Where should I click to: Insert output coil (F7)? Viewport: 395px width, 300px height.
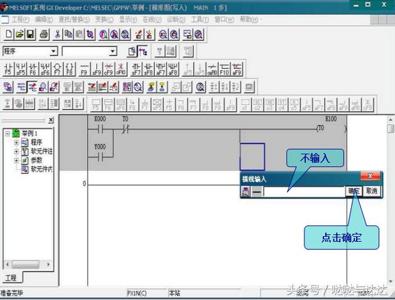57,69
